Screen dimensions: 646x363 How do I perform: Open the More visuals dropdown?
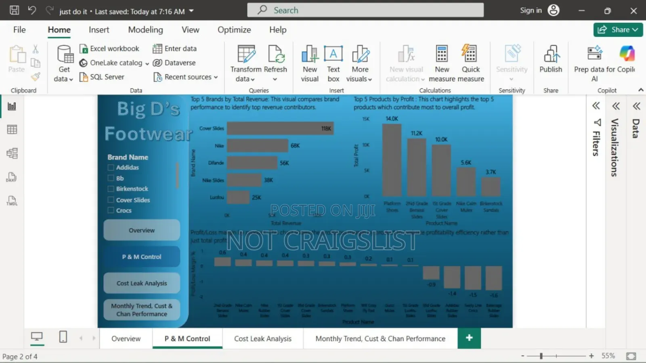(359, 63)
